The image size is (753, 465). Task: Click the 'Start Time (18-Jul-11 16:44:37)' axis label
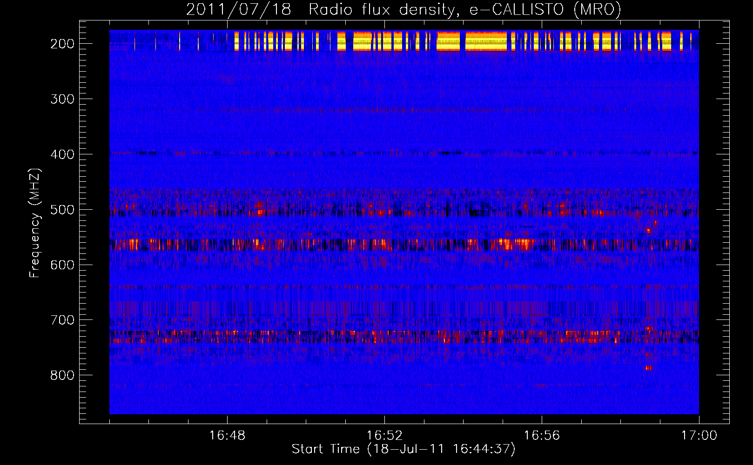[x=403, y=449]
